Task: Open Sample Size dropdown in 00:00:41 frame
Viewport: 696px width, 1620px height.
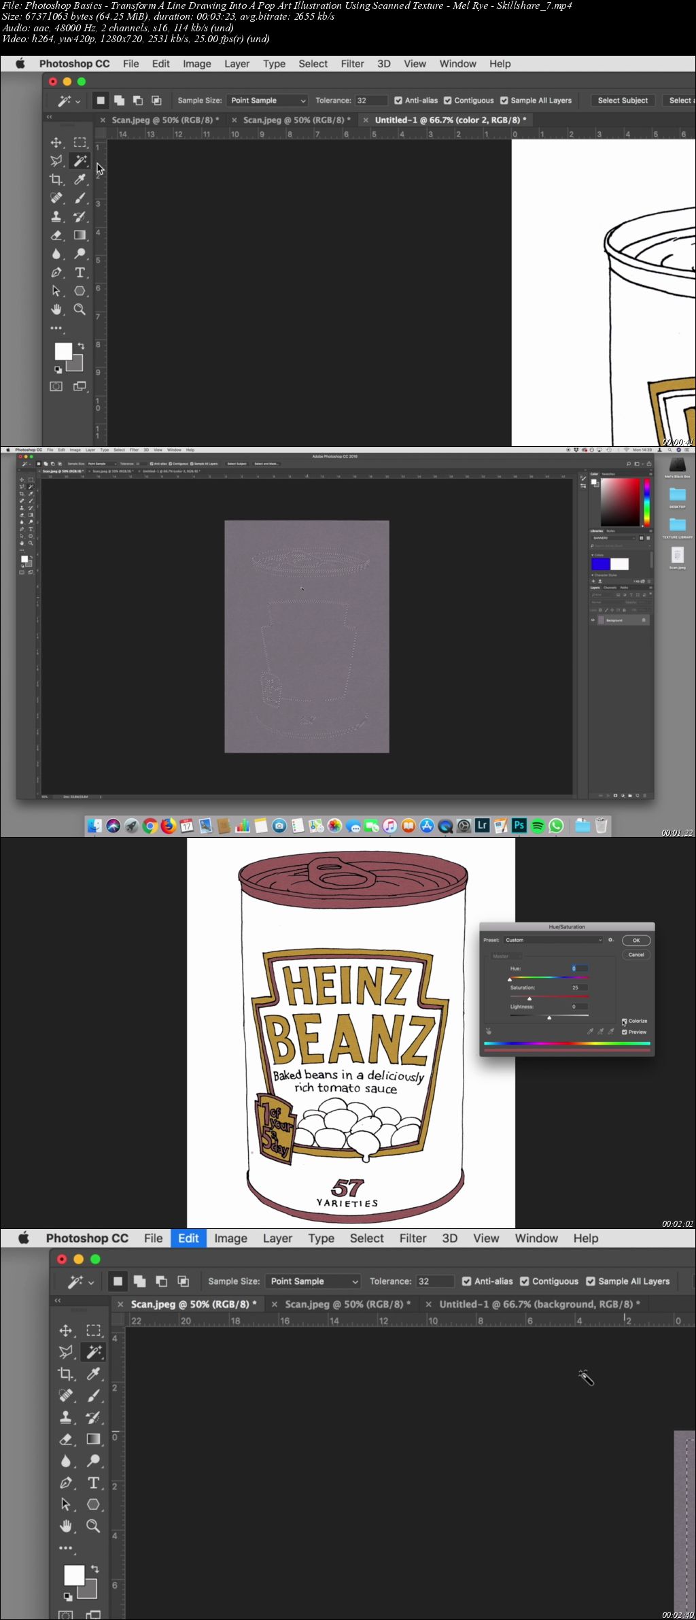Action: click(x=268, y=101)
